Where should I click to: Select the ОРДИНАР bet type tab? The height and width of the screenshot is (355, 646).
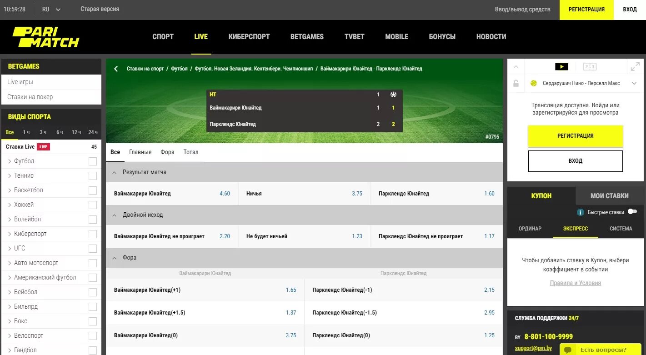tap(530, 229)
